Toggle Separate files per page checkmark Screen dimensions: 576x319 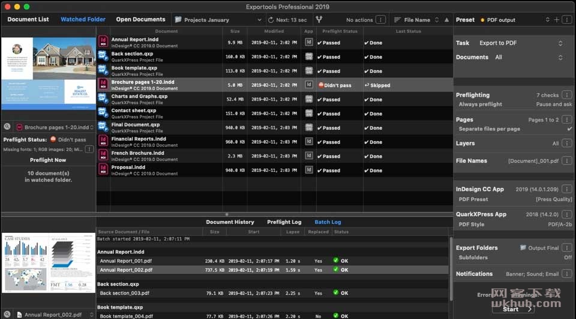pyautogui.click(x=569, y=129)
